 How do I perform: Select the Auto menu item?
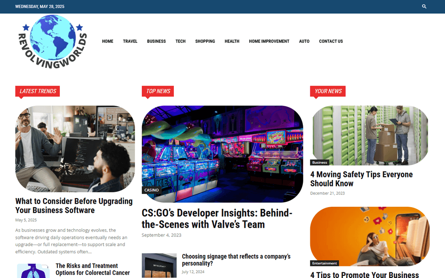(304, 41)
